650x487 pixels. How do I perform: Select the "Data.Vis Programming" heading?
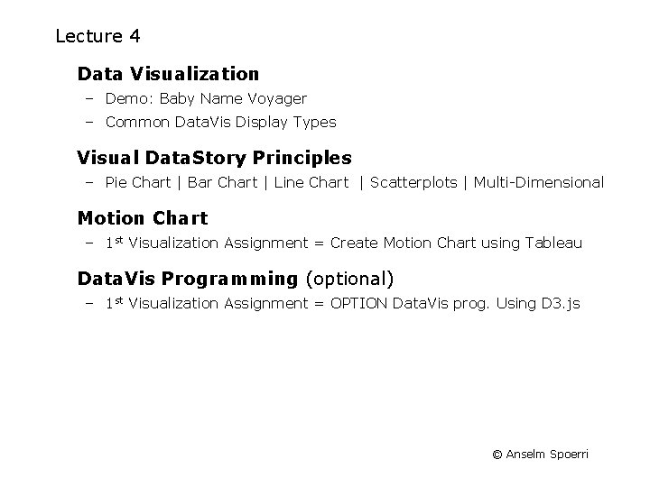point(188,279)
